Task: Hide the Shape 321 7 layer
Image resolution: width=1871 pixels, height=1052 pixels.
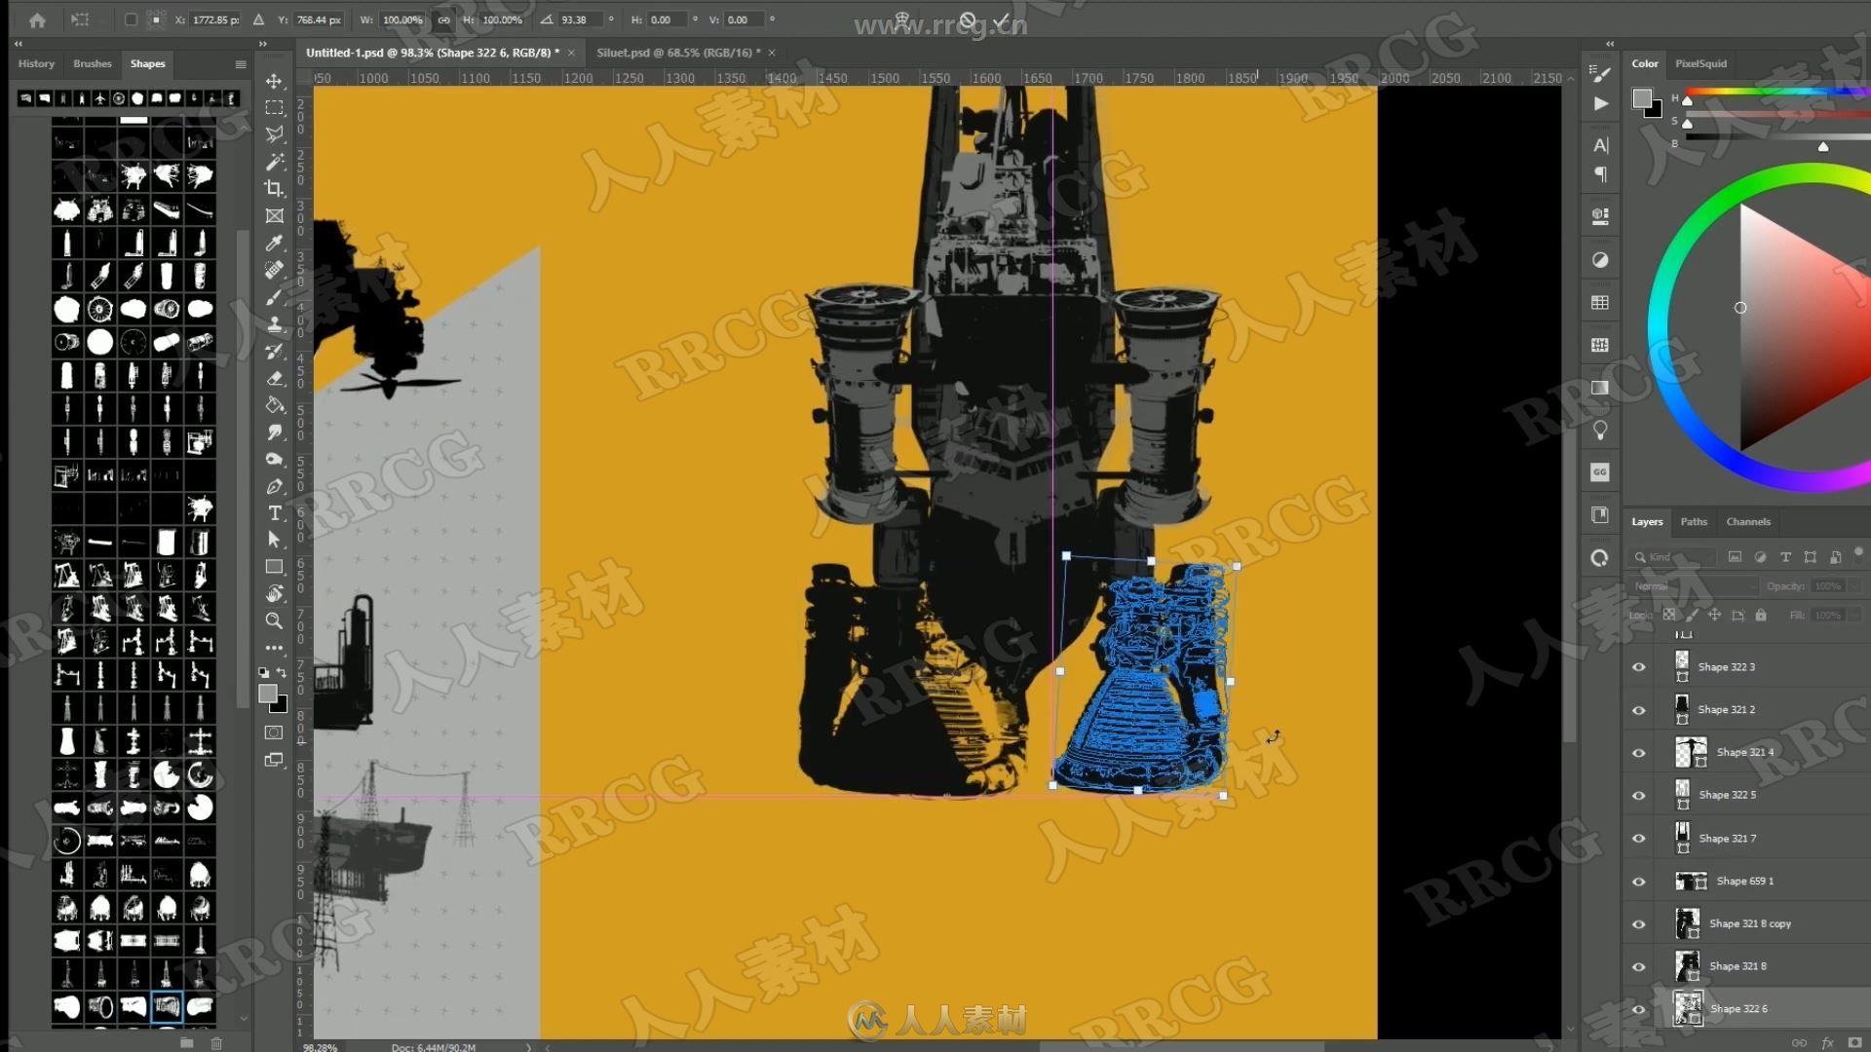Action: (x=1638, y=839)
